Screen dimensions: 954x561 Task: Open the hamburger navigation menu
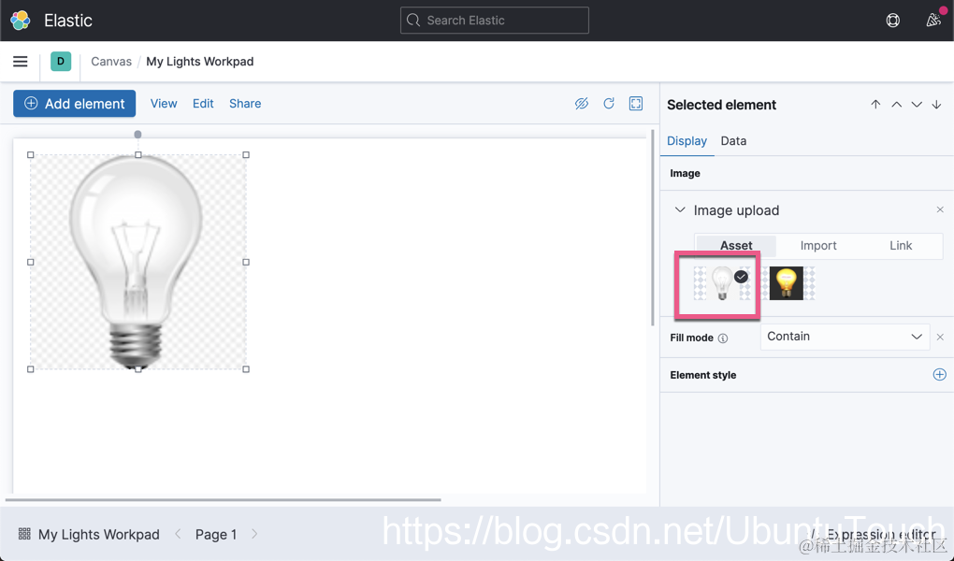pos(20,62)
